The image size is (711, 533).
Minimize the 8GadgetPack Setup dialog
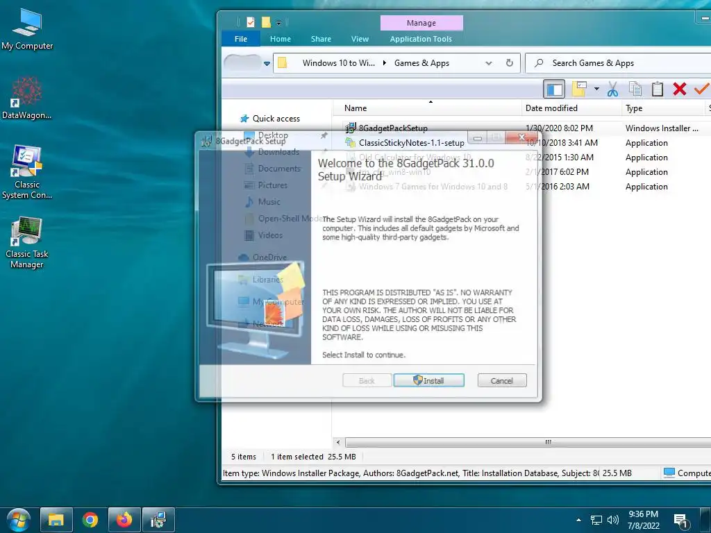(478, 138)
